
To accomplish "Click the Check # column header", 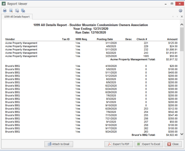I will click(x=142, y=39).
